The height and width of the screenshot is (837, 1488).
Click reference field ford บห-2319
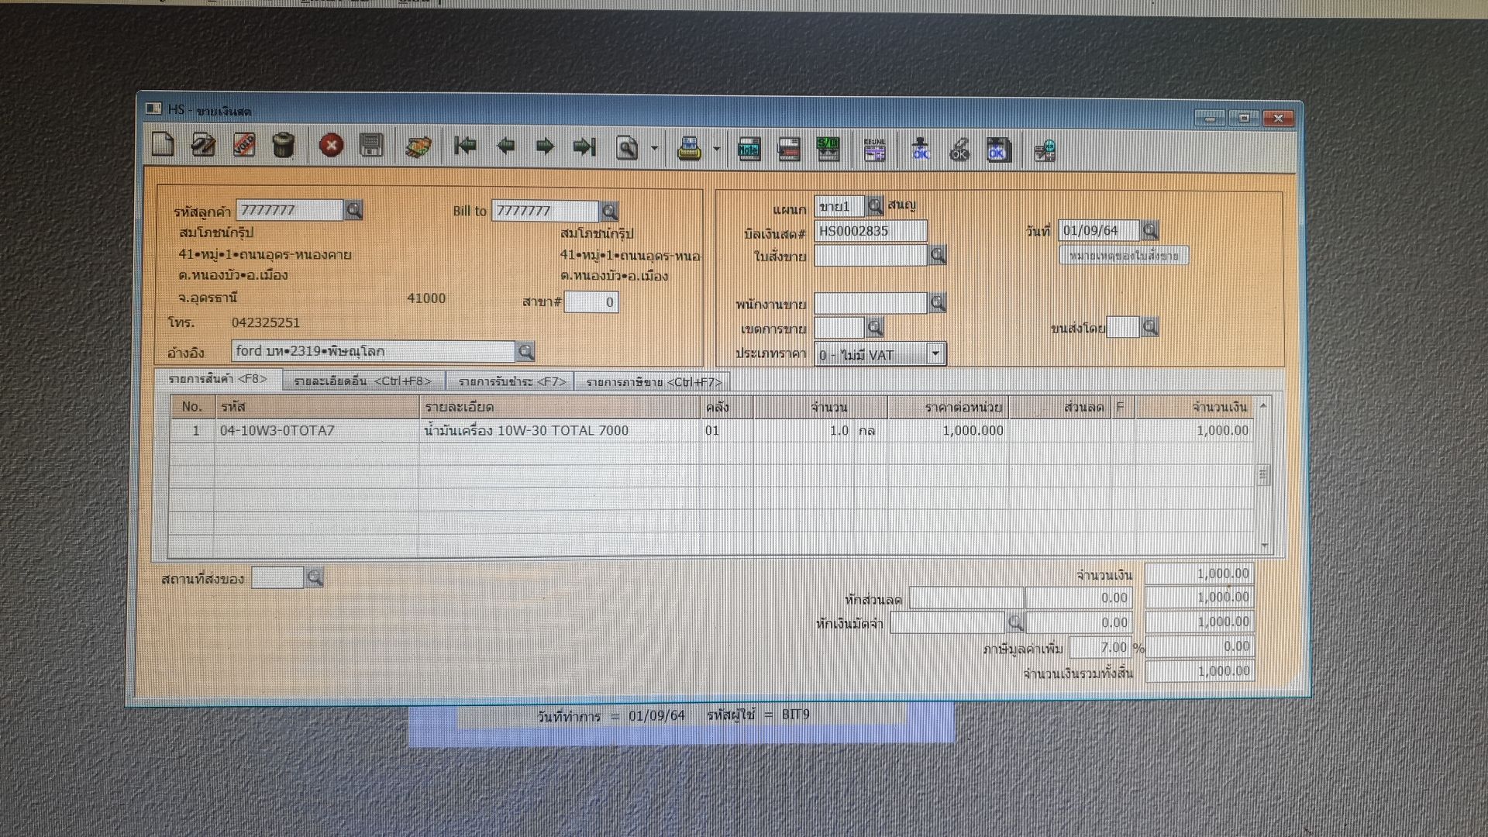click(373, 351)
